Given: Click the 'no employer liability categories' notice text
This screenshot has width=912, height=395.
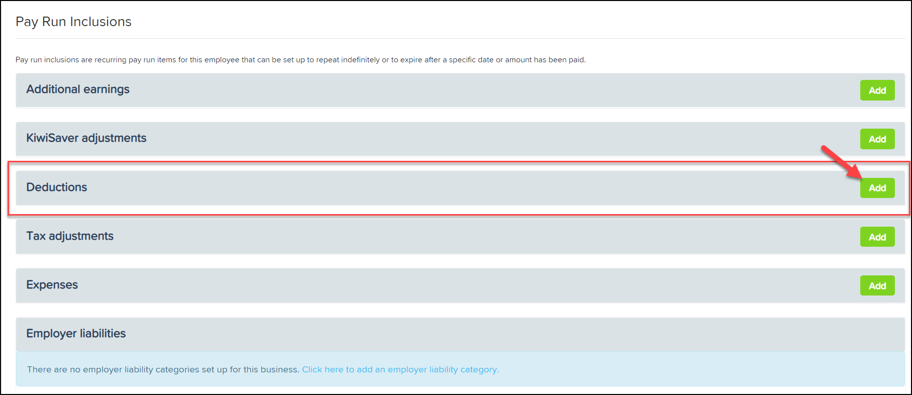Looking at the screenshot, I should pos(163,369).
